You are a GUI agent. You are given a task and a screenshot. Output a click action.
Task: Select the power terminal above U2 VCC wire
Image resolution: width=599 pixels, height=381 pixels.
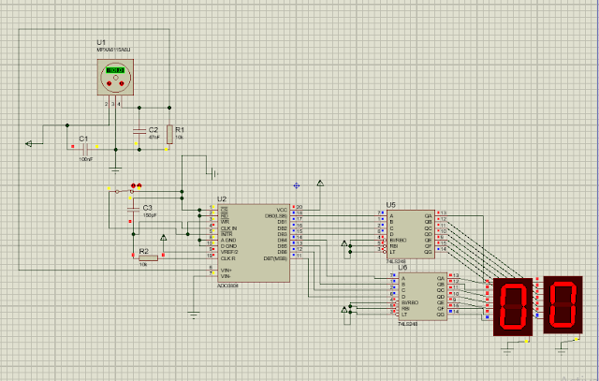pyautogui.click(x=320, y=183)
